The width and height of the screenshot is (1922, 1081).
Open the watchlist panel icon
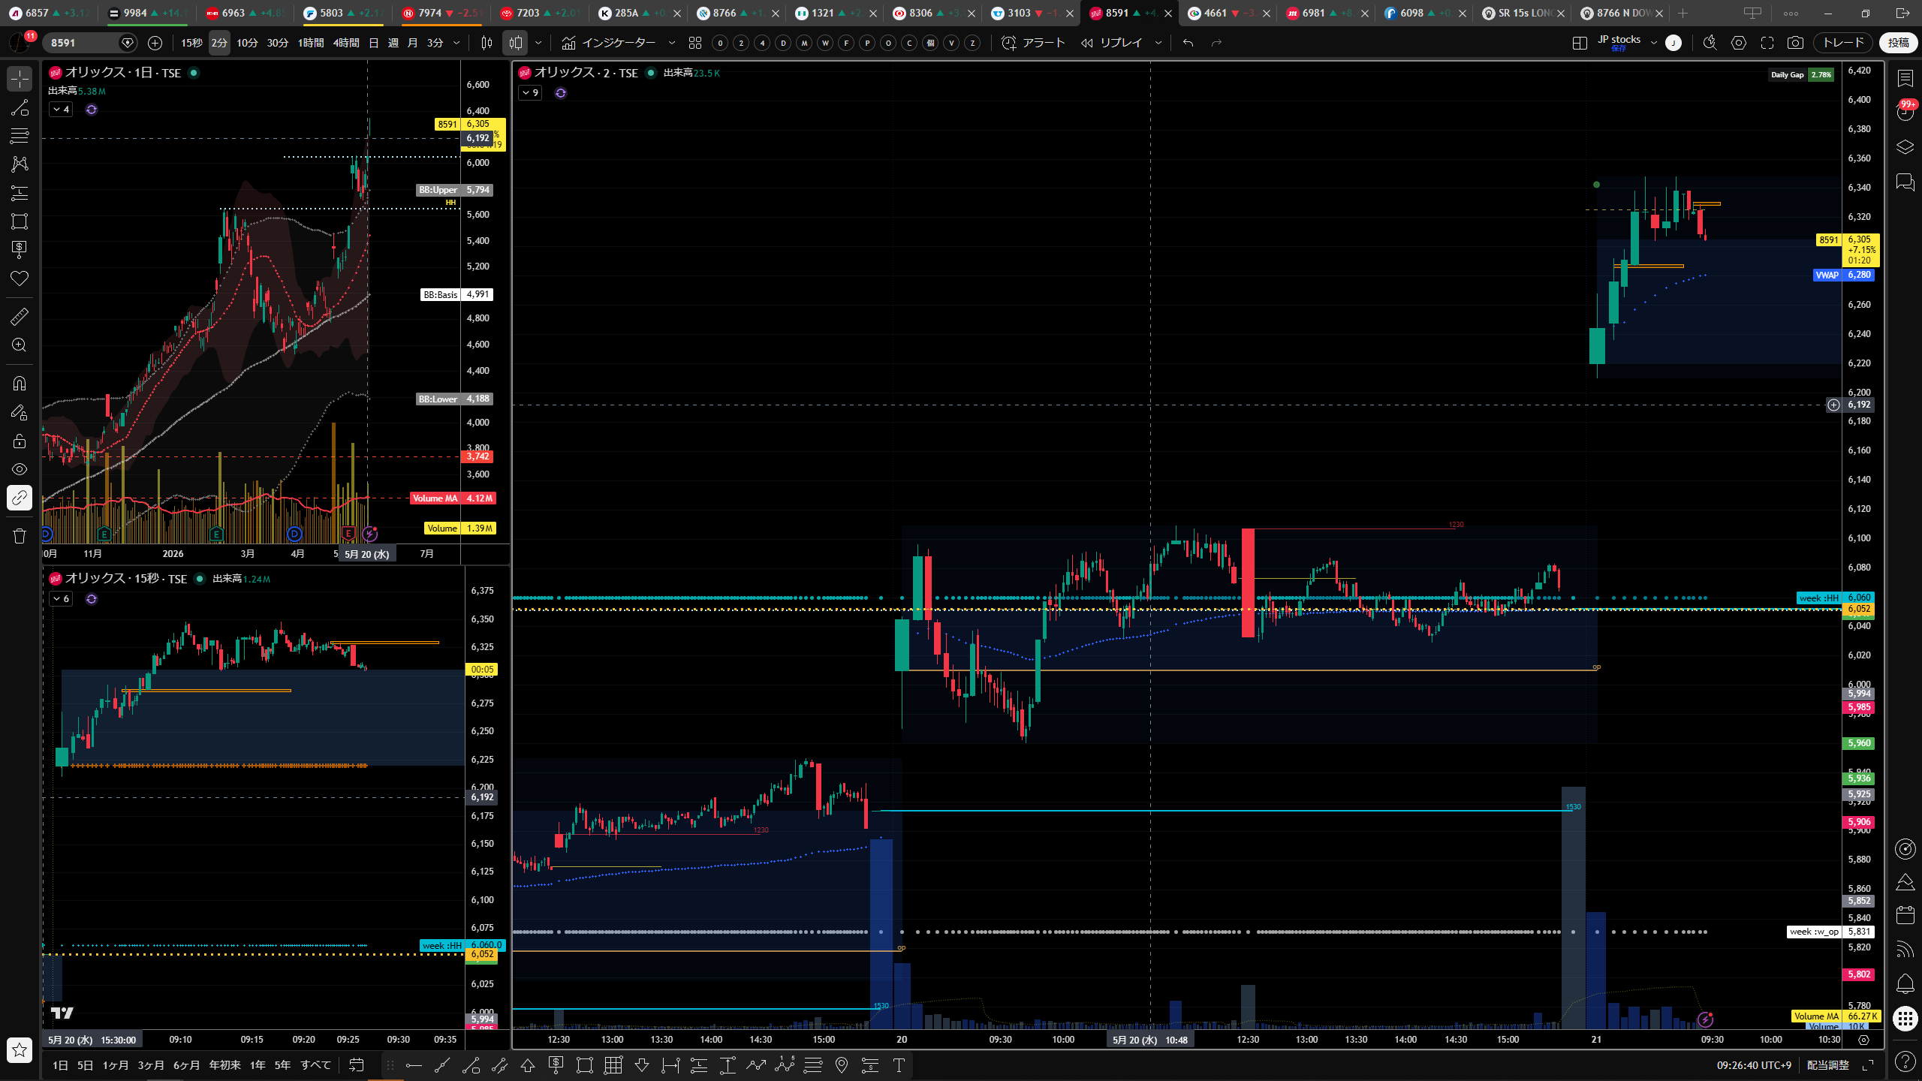[x=1905, y=78]
